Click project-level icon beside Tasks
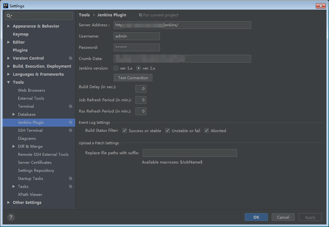The image size is (329, 227). 71,187
